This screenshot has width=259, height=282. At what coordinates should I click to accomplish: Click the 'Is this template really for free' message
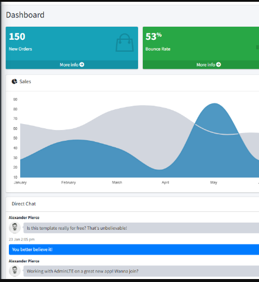pos(141,228)
